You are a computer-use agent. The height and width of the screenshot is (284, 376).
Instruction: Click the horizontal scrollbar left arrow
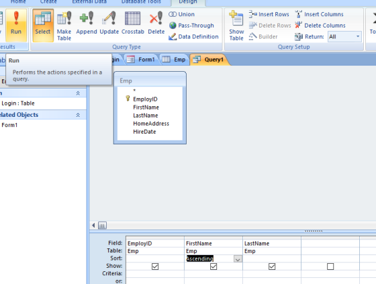[93, 225]
